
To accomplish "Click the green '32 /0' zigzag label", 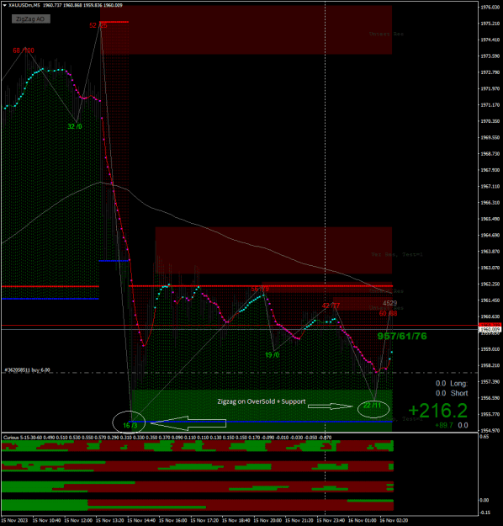I will click(75, 126).
